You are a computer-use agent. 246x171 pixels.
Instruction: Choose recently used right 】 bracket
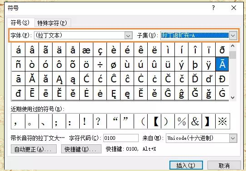pyautogui.click(x=209, y=121)
